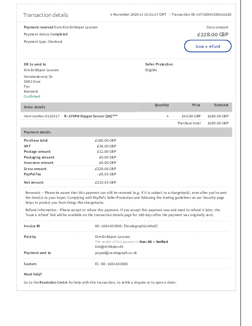Click the Issue a refund button
The height and width of the screenshot is (326, 252).
pyautogui.click(x=208, y=46)
